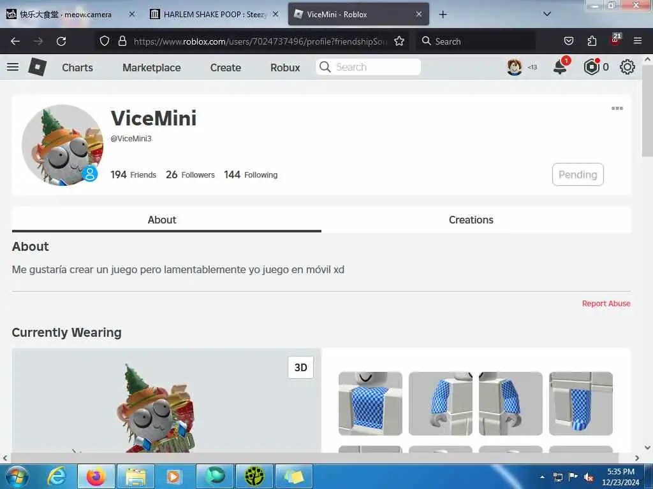This screenshot has height=489, width=653.
Task: Toggle the 3D avatar view button
Action: coord(301,367)
